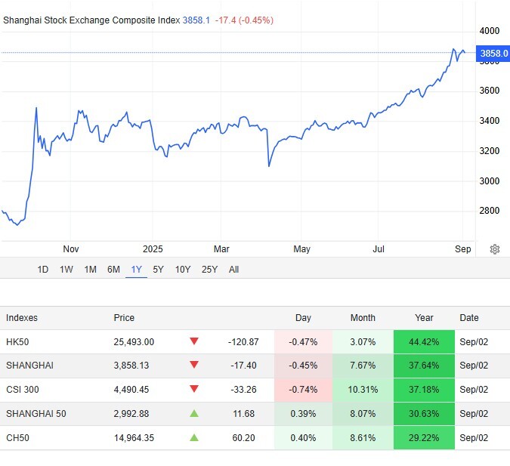Select SHANGHAI 50 price 2,992.88
The height and width of the screenshot is (466, 510).
click(131, 414)
